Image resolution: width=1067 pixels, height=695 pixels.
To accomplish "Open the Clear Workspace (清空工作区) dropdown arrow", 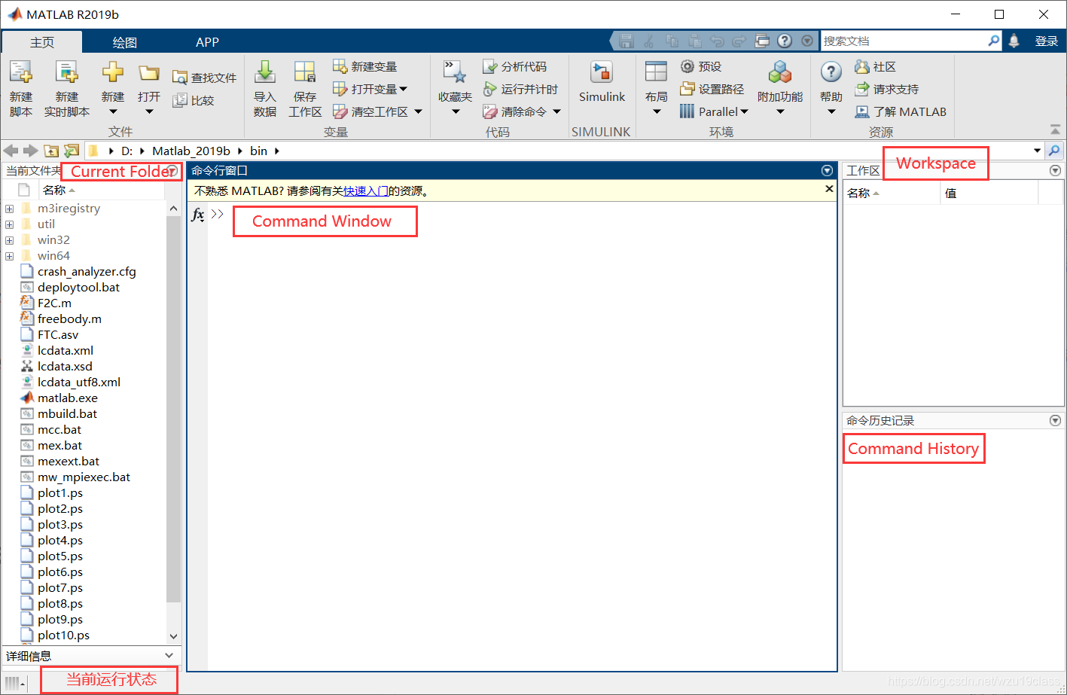I will 418,112.
